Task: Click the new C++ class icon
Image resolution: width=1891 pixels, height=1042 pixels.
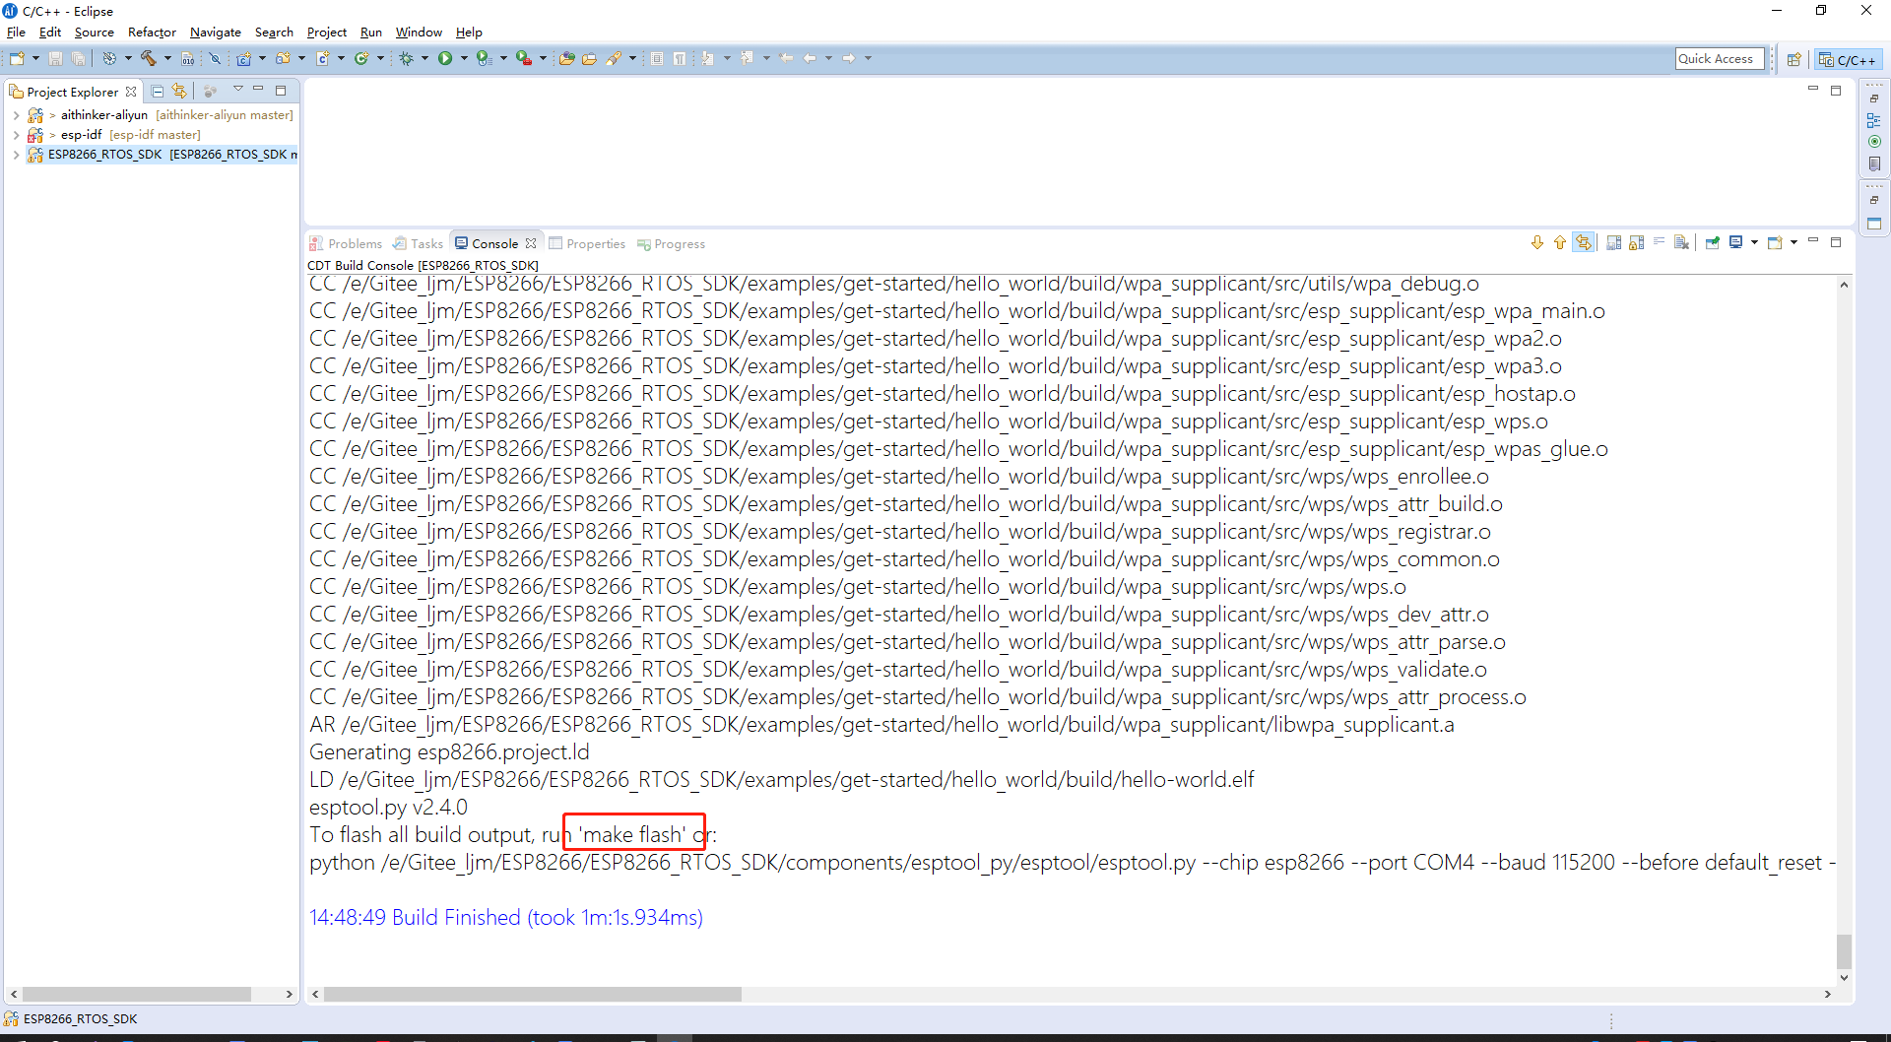Action: [x=361, y=59]
